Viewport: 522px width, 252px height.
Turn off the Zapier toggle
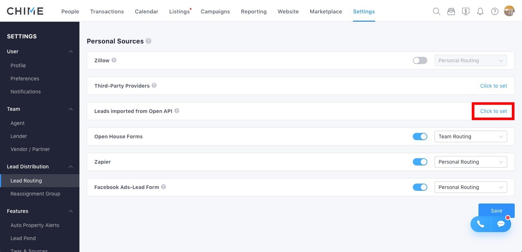coord(420,162)
